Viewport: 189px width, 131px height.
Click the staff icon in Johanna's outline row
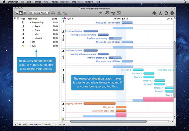[x=23, y=38]
